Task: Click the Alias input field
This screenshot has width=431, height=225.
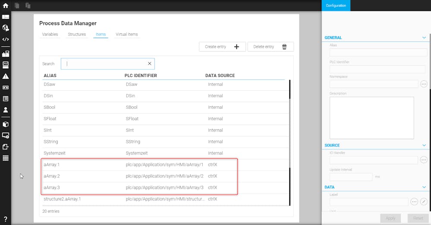Action: [x=378, y=52]
